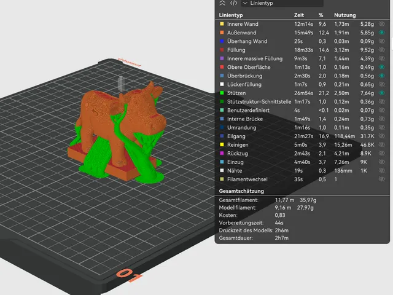This screenshot has width=393, height=295.
Task: Click the Nutzung column header
Action: coord(345,15)
